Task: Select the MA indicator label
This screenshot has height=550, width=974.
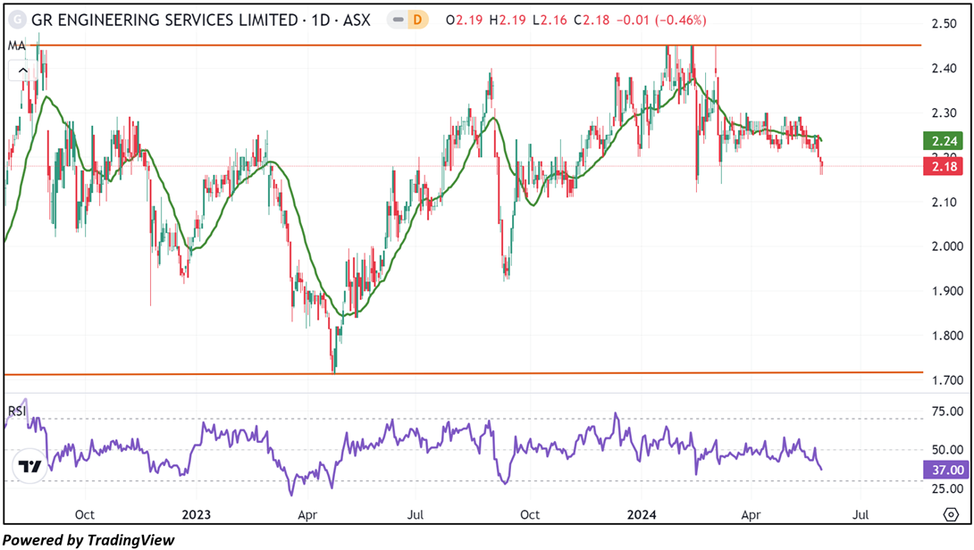Action: tap(17, 46)
